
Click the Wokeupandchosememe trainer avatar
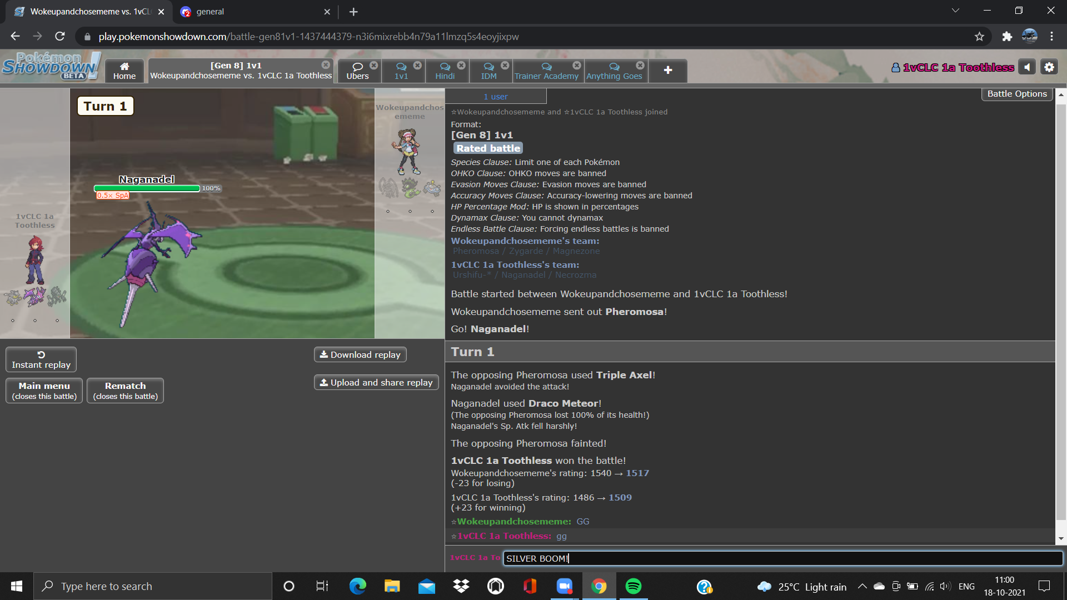[408, 152]
